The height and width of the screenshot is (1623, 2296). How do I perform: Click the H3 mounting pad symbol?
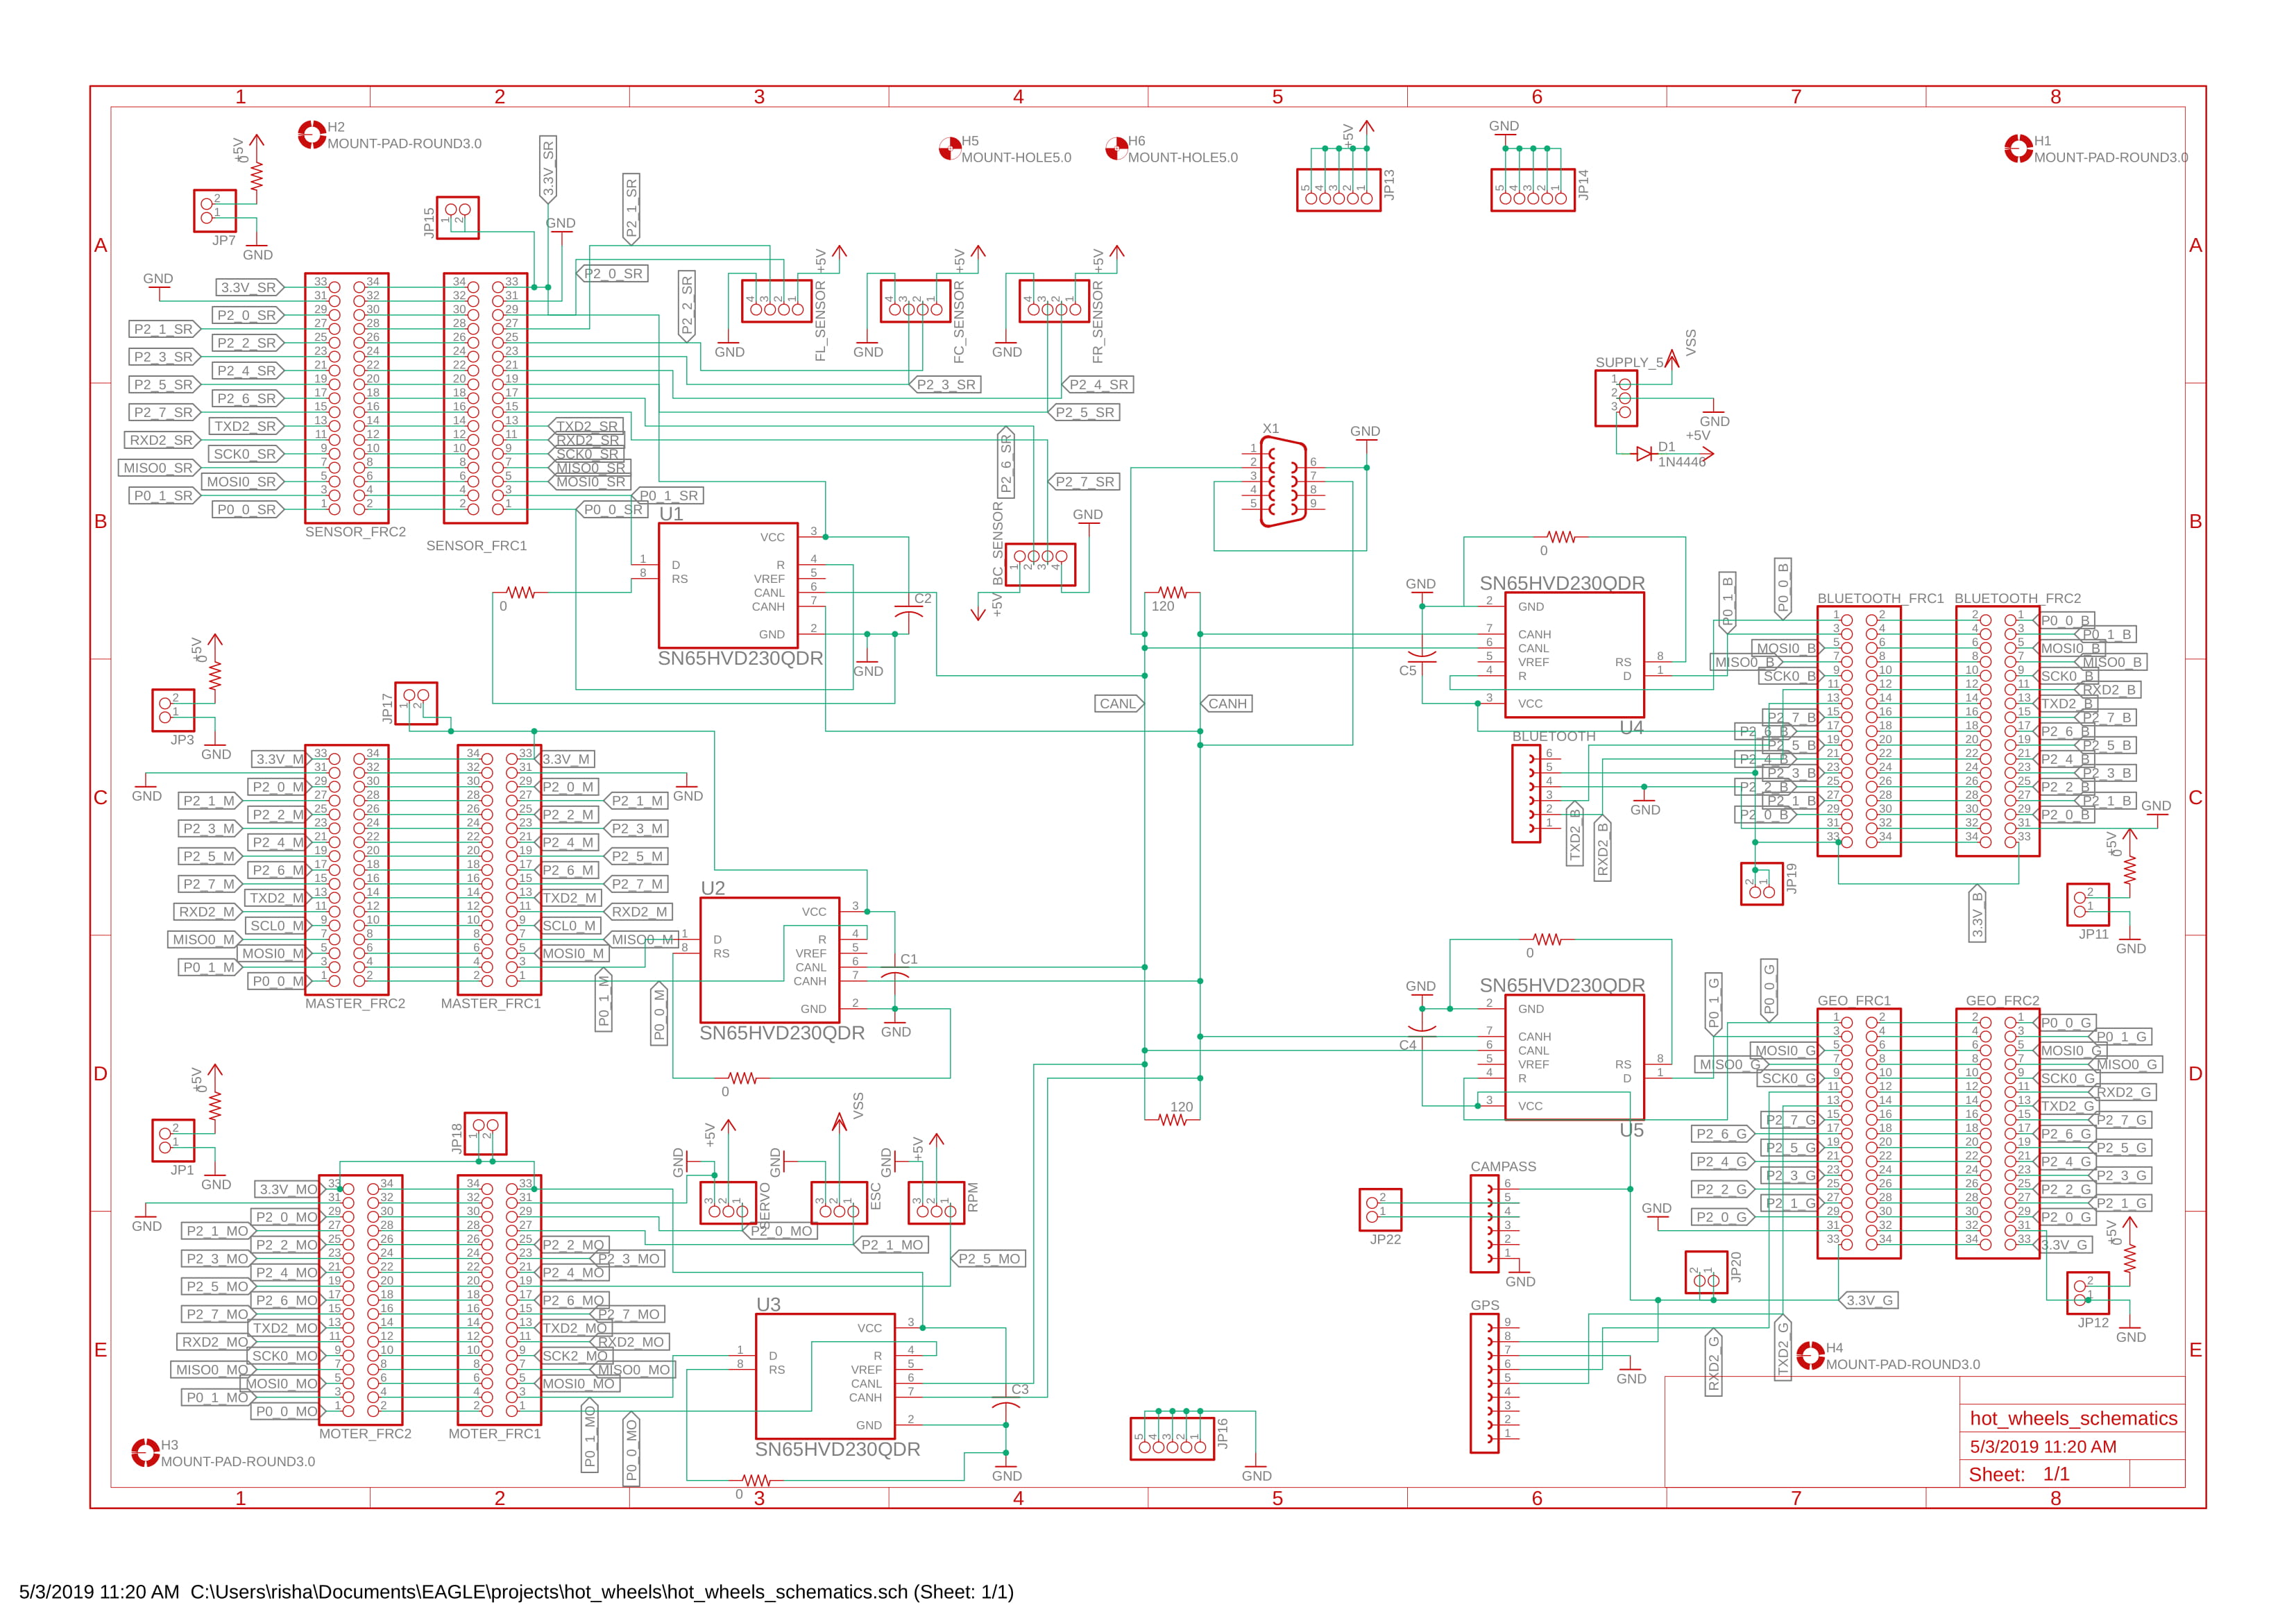point(146,1453)
